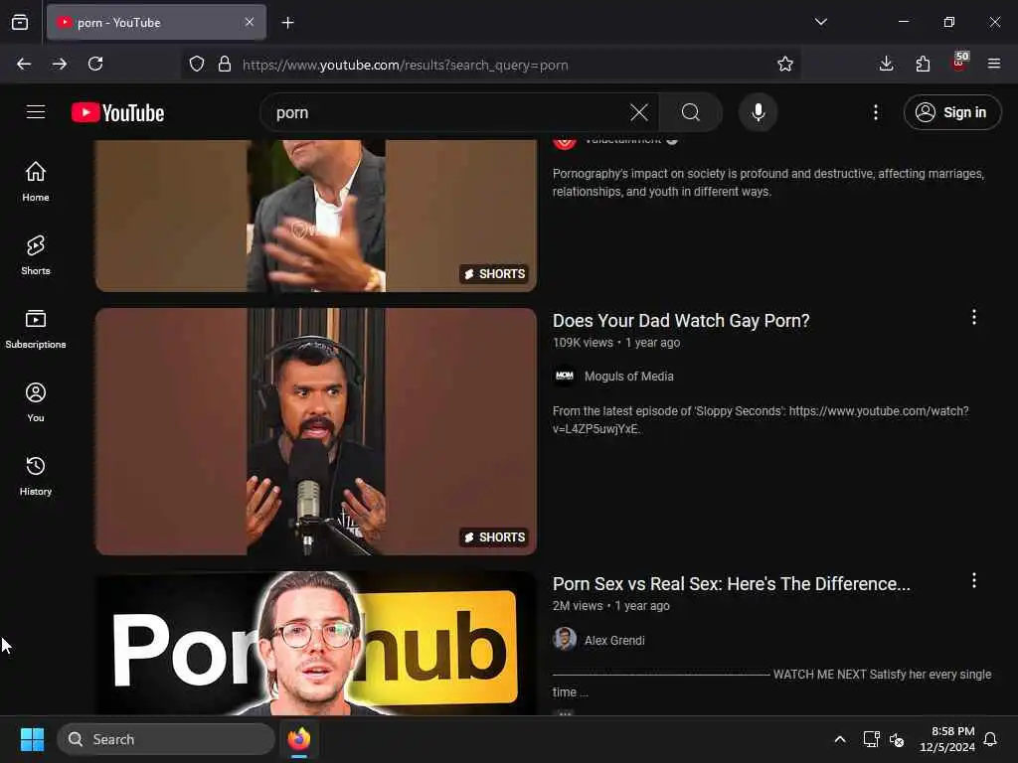Open the network status tray icon
The image size is (1018, 763).
pos(871,739)
